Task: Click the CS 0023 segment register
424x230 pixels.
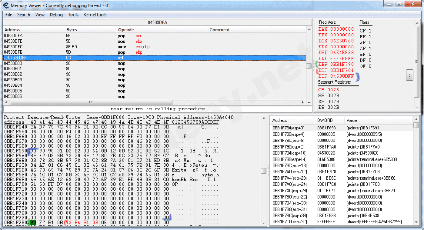Action: coord(328,90)
